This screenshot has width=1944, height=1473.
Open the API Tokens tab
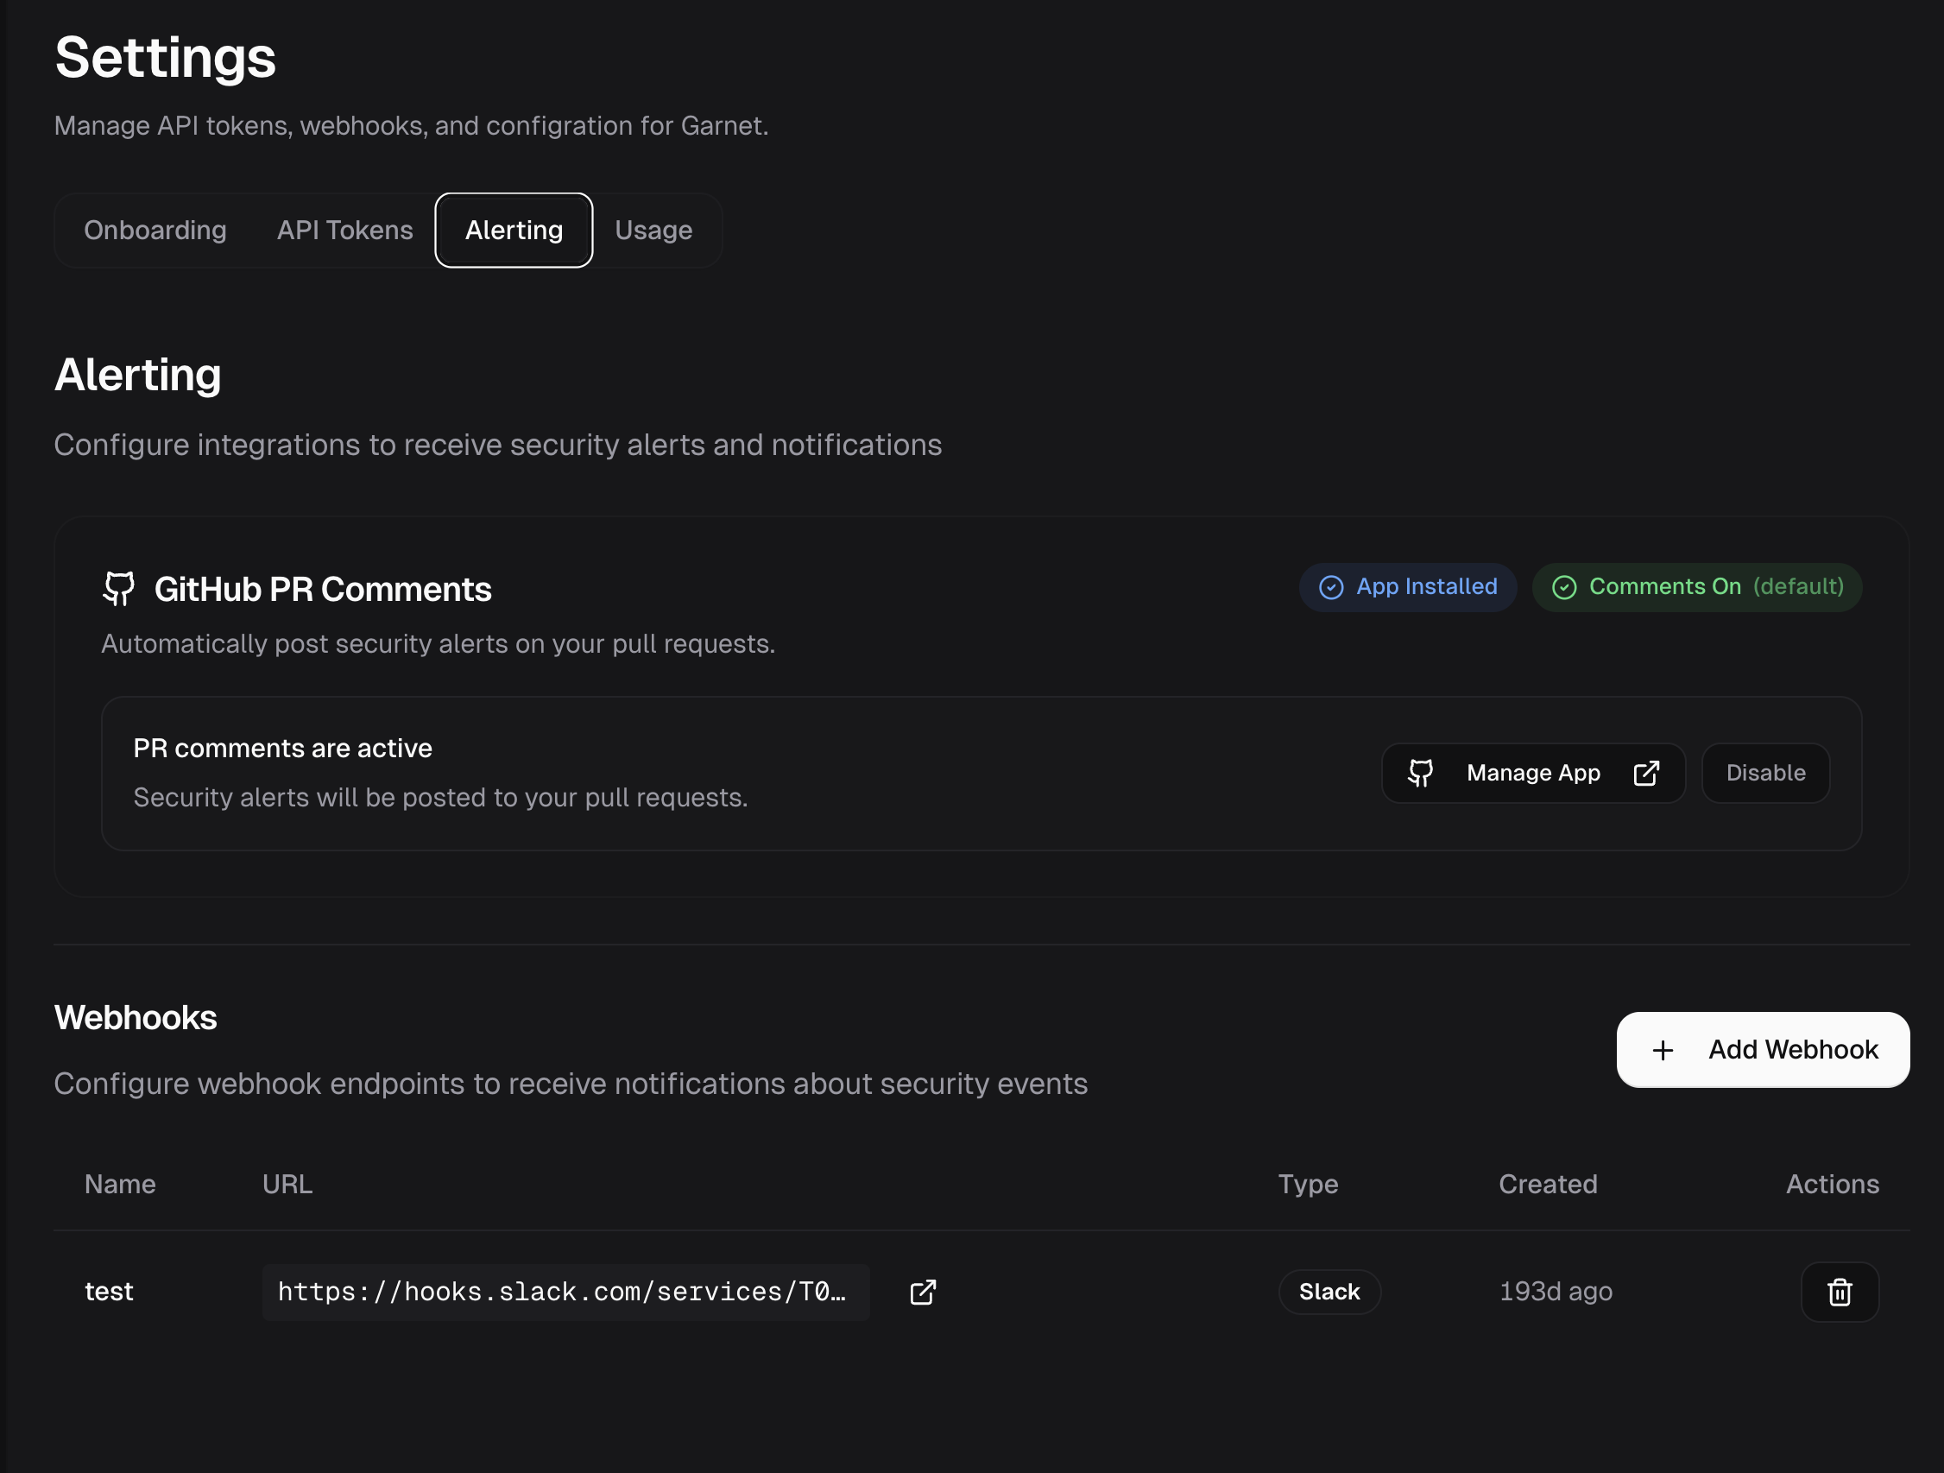[x=344, y=231]
